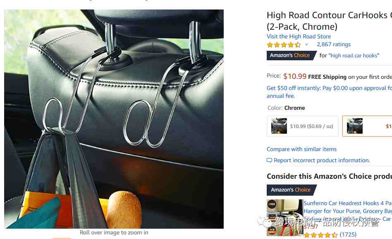Open the (1725) reviews count link

pos(348,234)
